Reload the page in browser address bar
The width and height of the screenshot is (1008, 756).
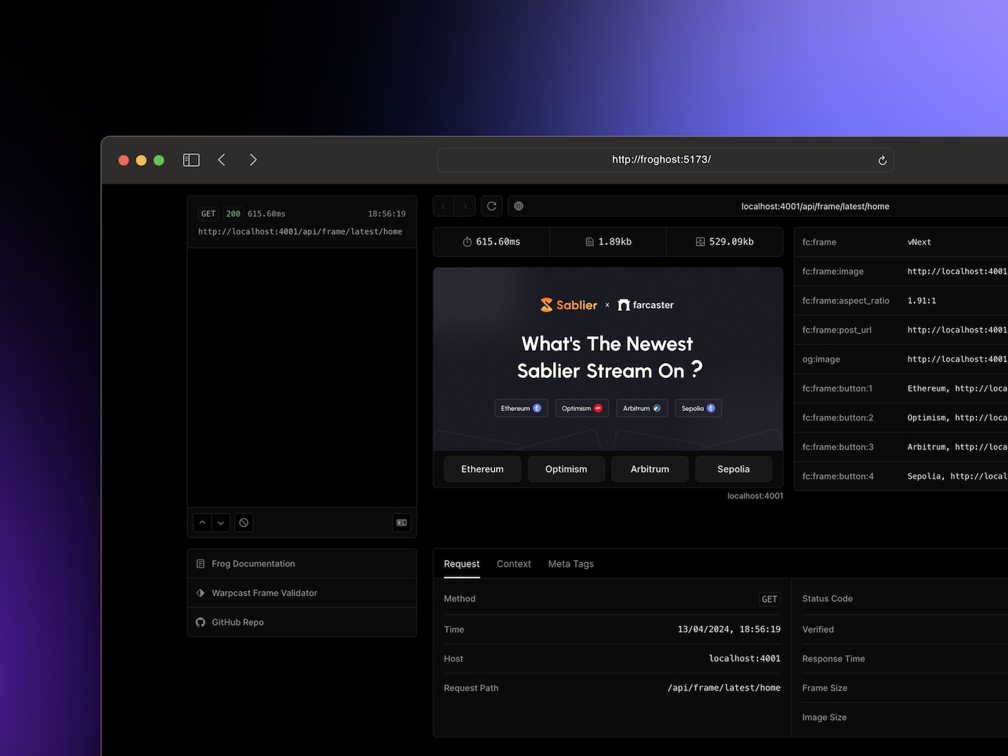pyautogui.click(x=882, y=161)
